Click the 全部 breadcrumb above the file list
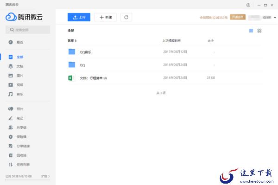278x185 pixels. (71, 31)
